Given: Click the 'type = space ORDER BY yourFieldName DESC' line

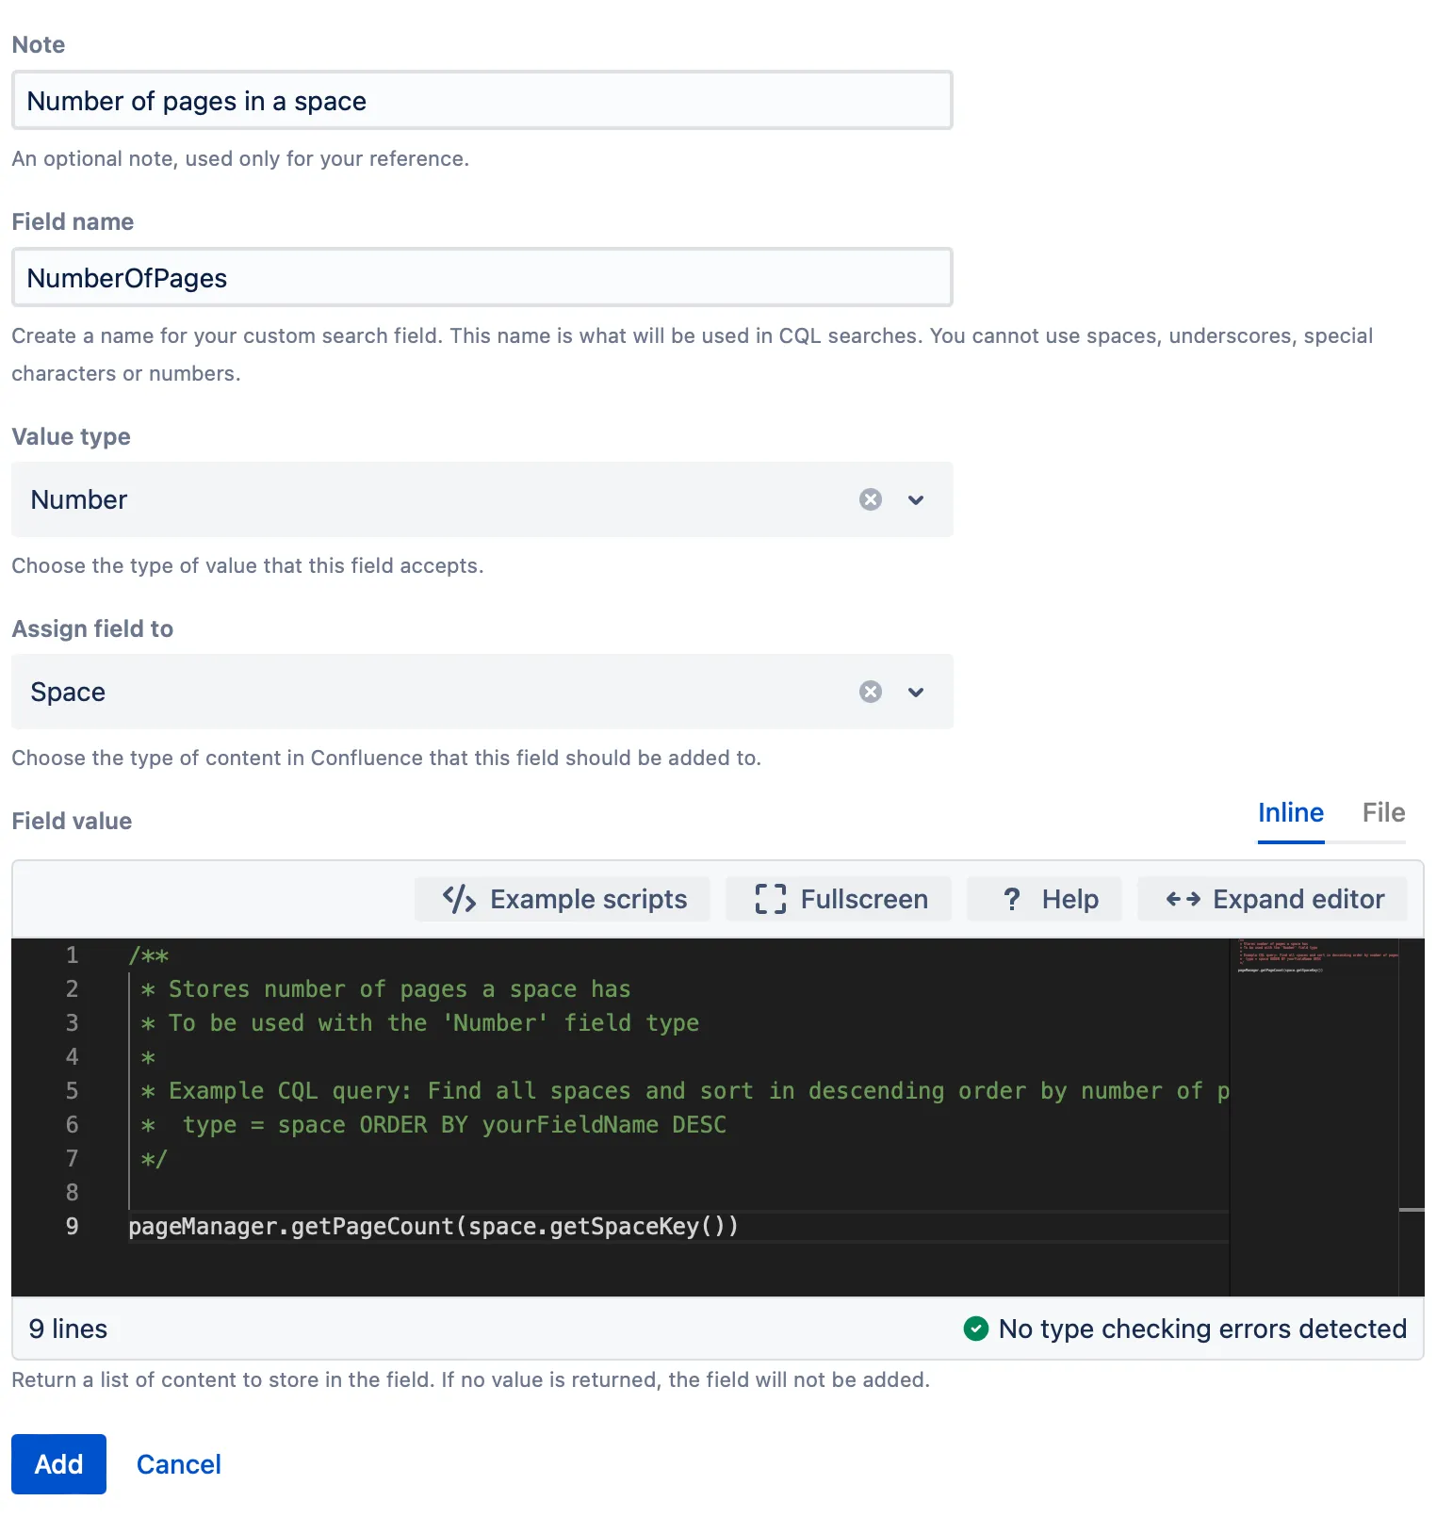Looking at the screenshot, I should [433, 1125].
